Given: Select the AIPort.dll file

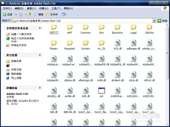Looking at the screenshot, I should (149, 77).
